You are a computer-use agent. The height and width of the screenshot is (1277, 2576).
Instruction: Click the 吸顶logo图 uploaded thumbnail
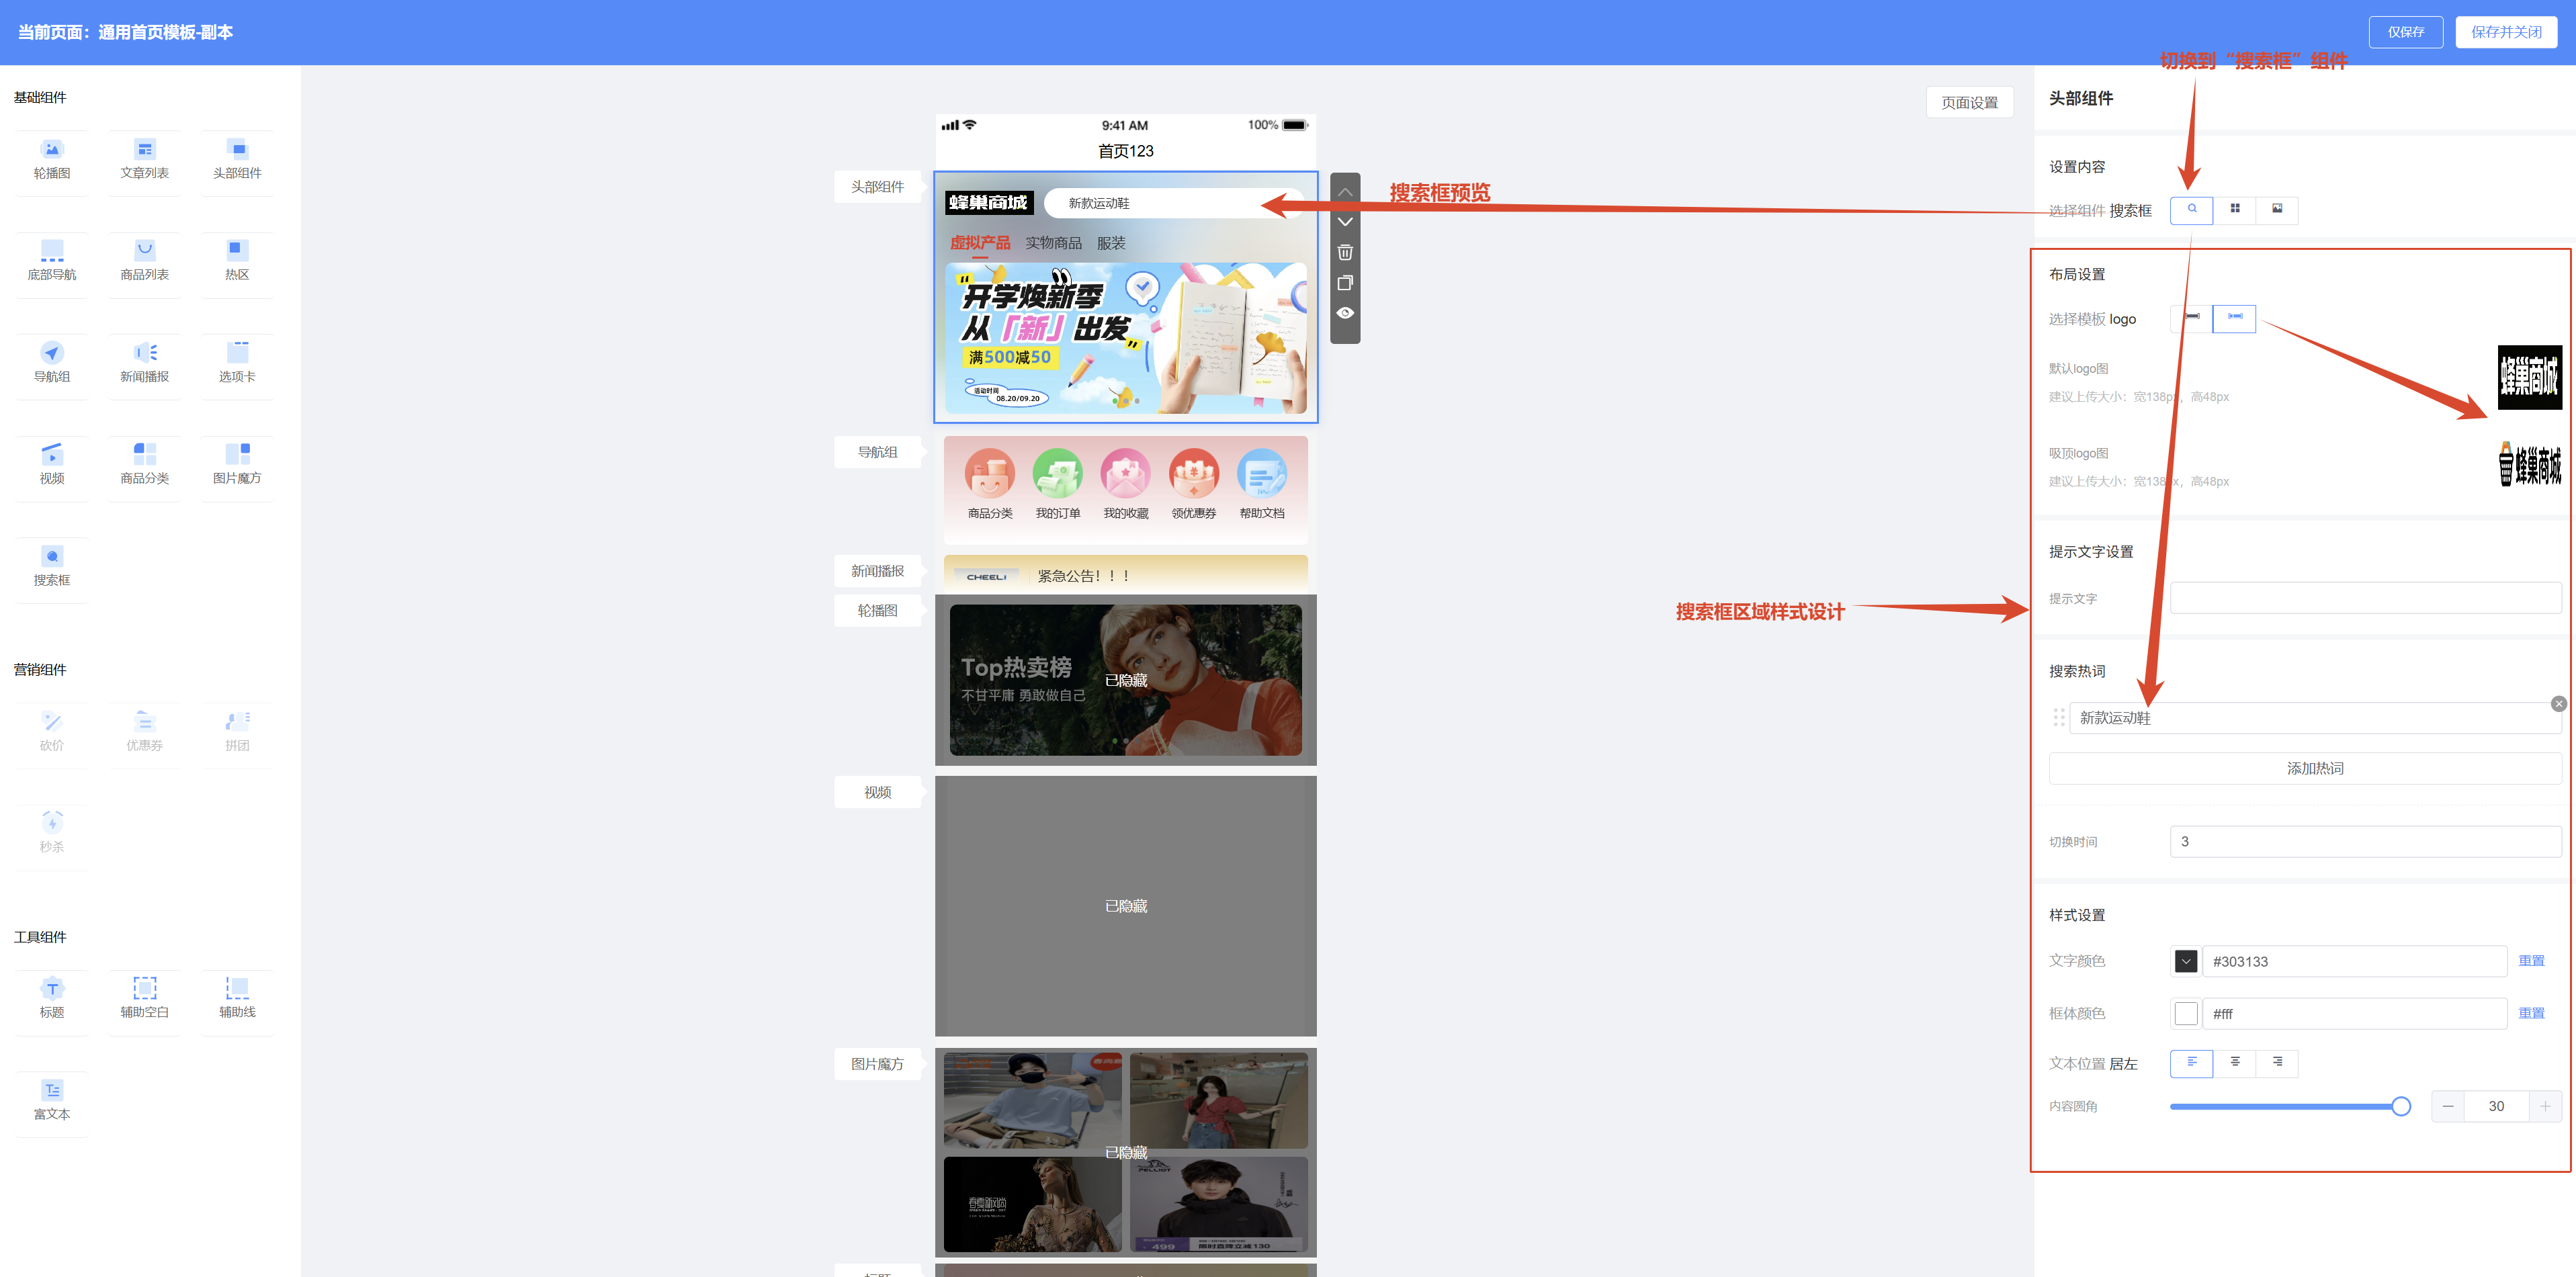point(2529,463)
